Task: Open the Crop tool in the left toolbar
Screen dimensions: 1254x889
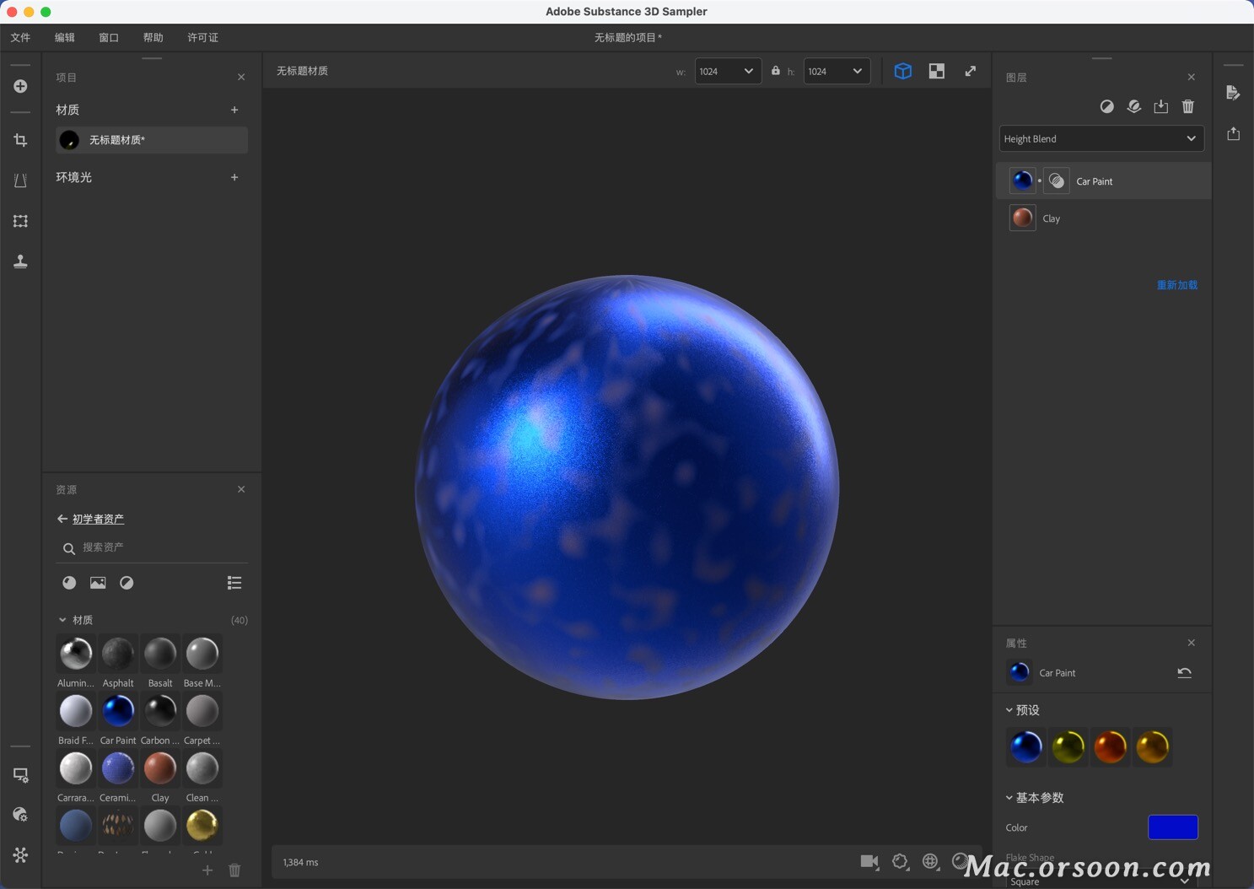Action: click(x=19, y=140)
